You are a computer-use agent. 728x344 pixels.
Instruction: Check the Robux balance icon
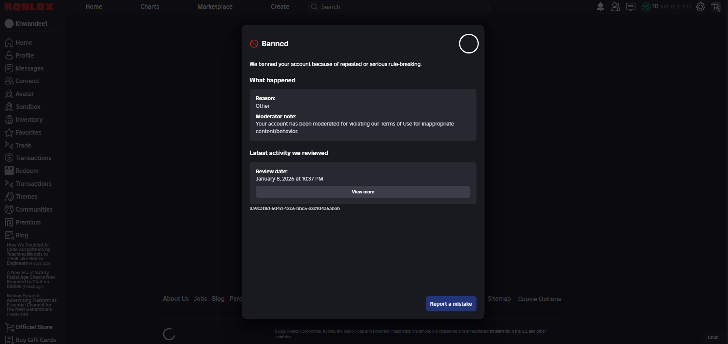[x=646, y=6]
